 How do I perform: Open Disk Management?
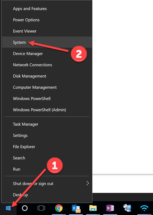coord(47,76)
